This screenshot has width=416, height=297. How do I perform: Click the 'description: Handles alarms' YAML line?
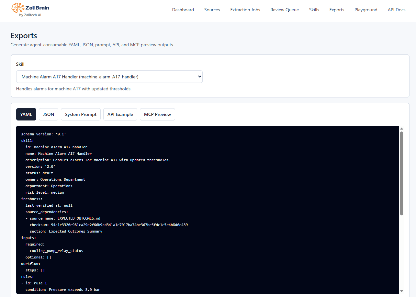coord(98,160)
